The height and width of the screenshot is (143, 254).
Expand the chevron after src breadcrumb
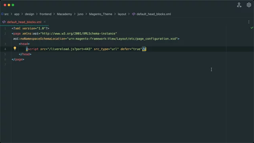[12, 14]
